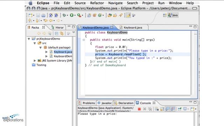Screen dimensions: 224x126
Task: Click the New Java Package icon
Action: pos(94,15)
